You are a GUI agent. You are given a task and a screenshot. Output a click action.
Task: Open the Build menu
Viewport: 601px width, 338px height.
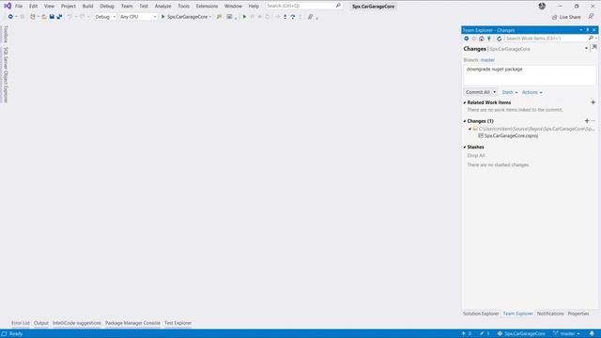pos(87,7)
